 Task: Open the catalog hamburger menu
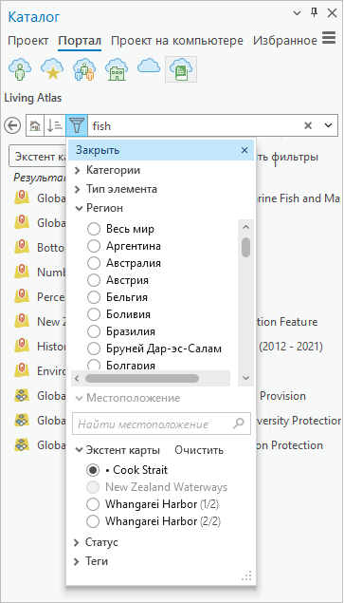329,38
